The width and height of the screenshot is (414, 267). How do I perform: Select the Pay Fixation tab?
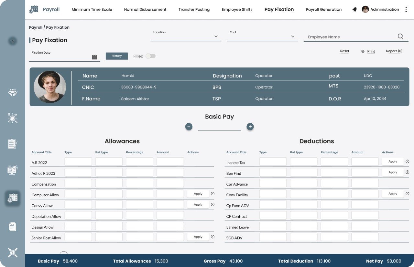(279, 9)
